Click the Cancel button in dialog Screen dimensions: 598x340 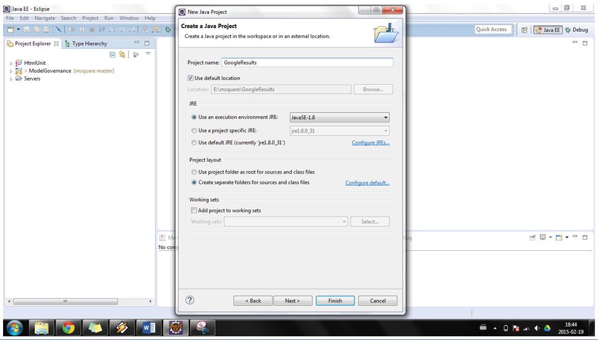377,300
